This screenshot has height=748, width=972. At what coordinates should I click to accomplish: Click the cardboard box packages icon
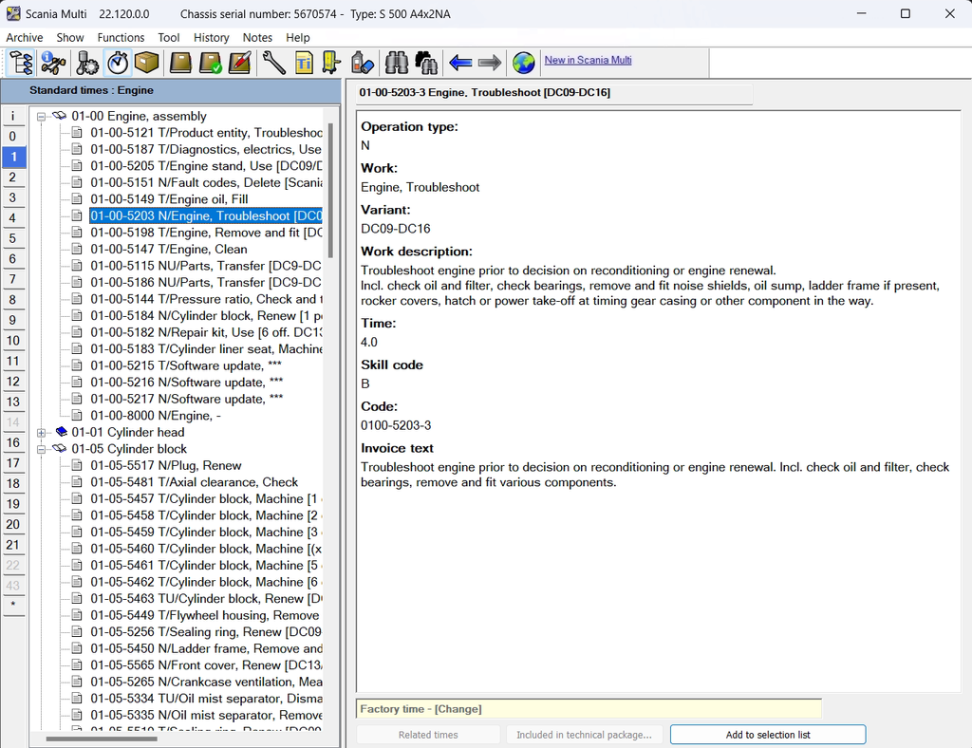tap(147, 63)
